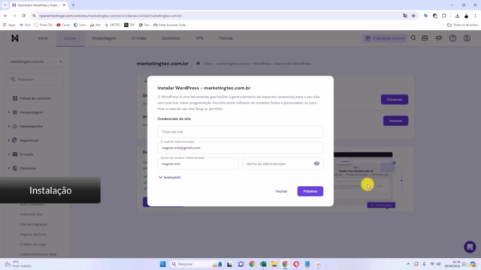Open Opera browser from the taskbar
This screenshot has width=481, height=270.
click(x=296, y=264)
